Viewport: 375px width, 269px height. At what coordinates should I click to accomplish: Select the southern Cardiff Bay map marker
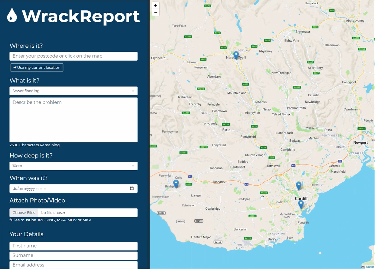click(x=301, y=204)
